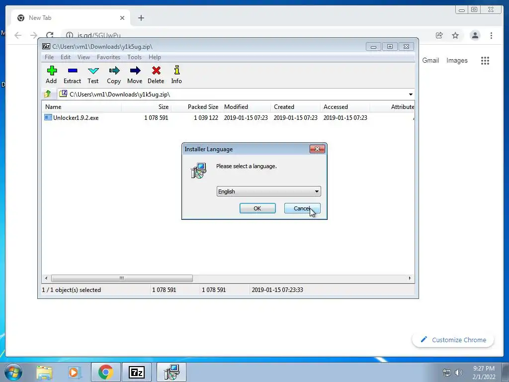Expand the 7-Zip address path dropdown
Viewport: 509px width, 382px height.
point(411,94)
